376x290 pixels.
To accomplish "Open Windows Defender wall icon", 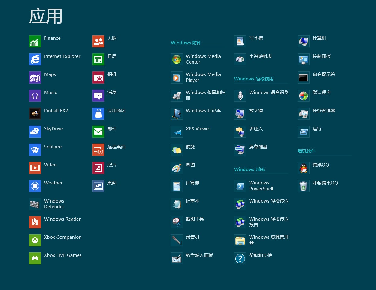I will click(x=35, y=204).
